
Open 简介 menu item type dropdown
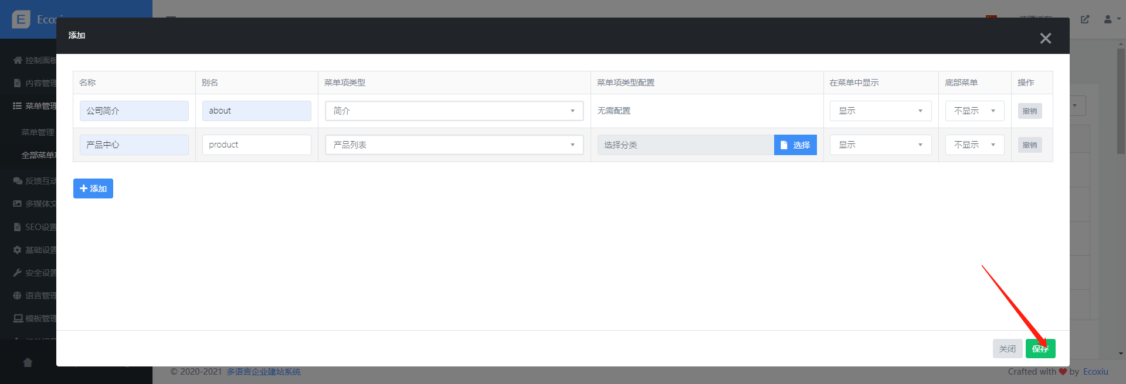click(454, 111)
